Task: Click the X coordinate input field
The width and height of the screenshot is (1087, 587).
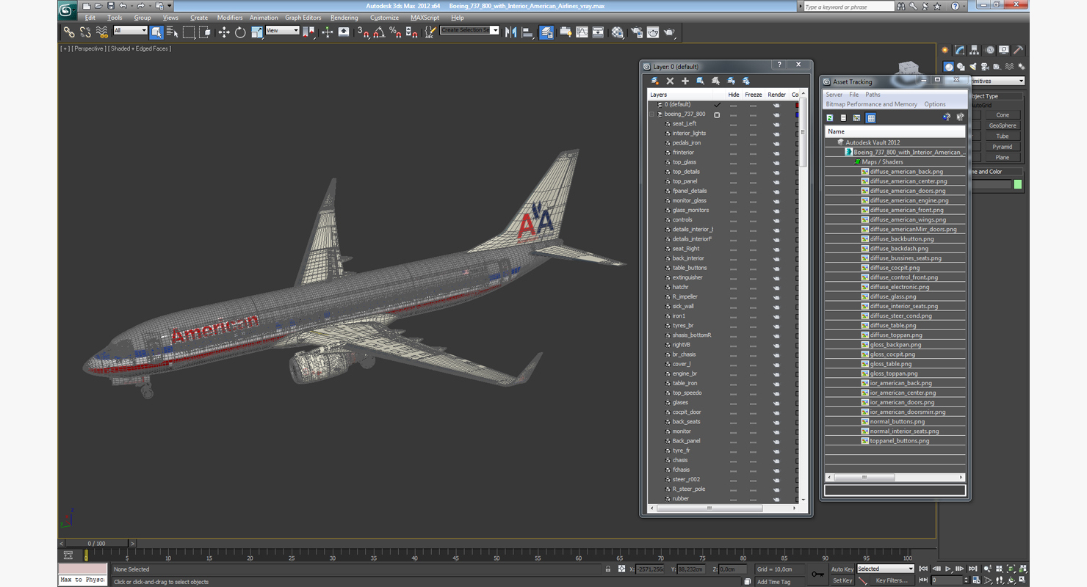Action: point(650,569)
